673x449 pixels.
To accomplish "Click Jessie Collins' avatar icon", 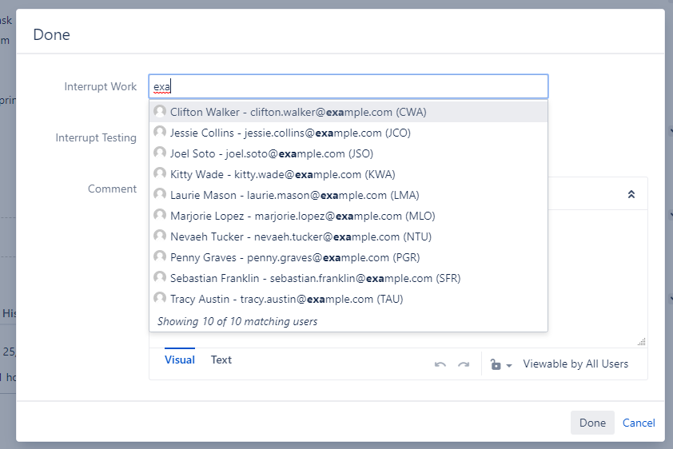I will pyautogui.click(x=160, y=132).
